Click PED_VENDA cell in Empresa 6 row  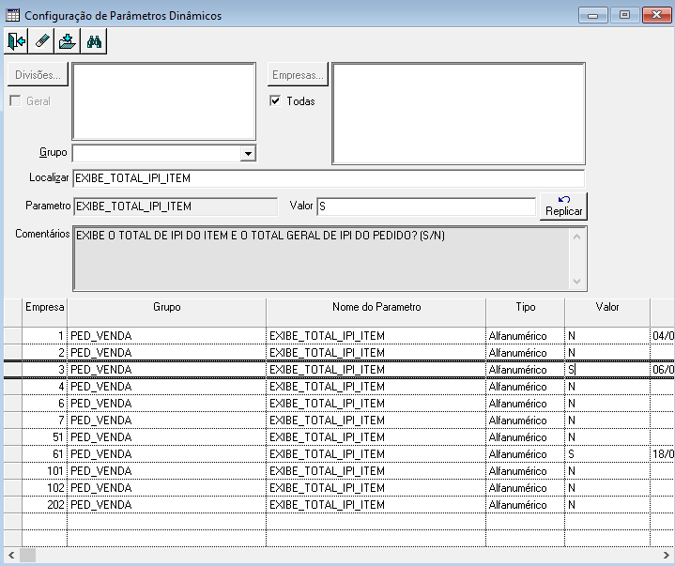point(166,404)
